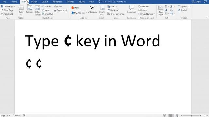
Task: Open the File tab
Action: 4,2
